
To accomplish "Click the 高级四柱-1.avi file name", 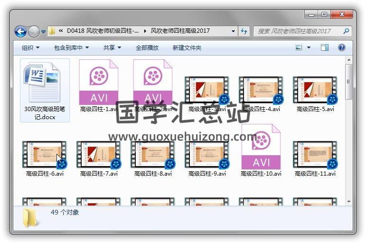I will point(99,109).
